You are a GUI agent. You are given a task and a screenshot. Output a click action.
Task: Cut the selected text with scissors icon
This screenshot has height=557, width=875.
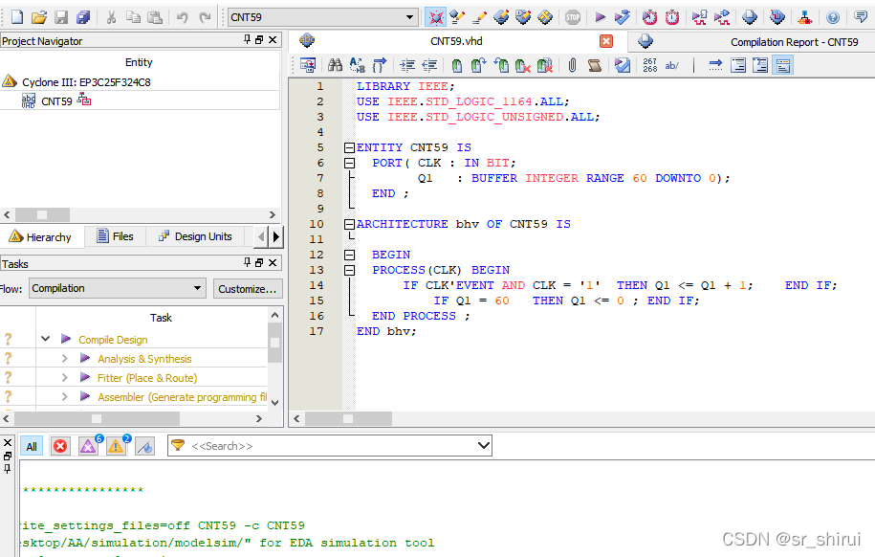(x=111, y=17)
